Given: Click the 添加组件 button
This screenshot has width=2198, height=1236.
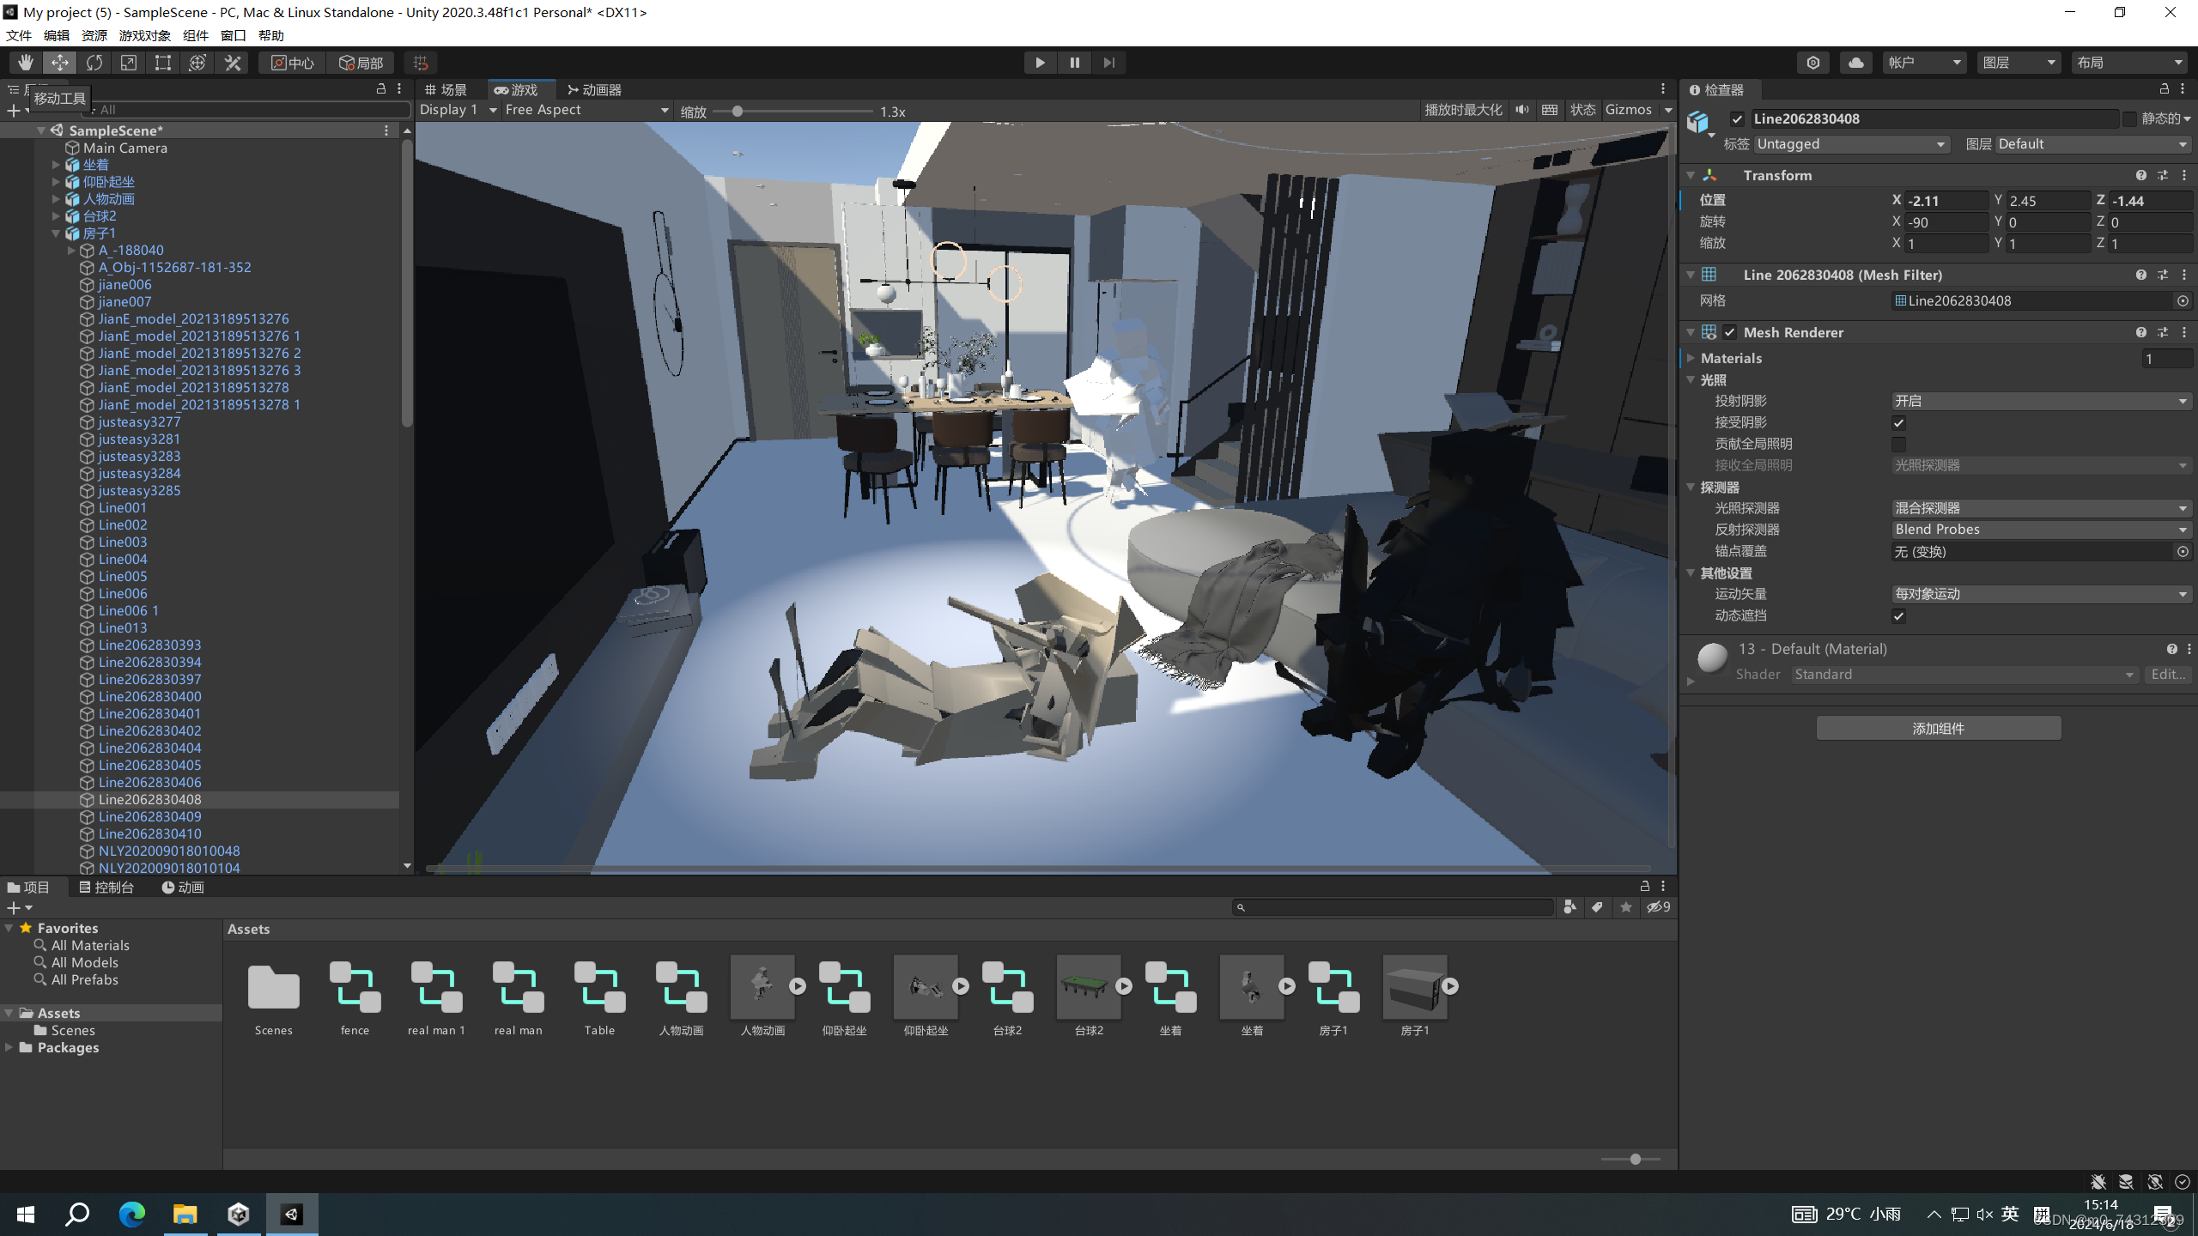Looking at the screenshot, I should click(x=1938, y=728).
